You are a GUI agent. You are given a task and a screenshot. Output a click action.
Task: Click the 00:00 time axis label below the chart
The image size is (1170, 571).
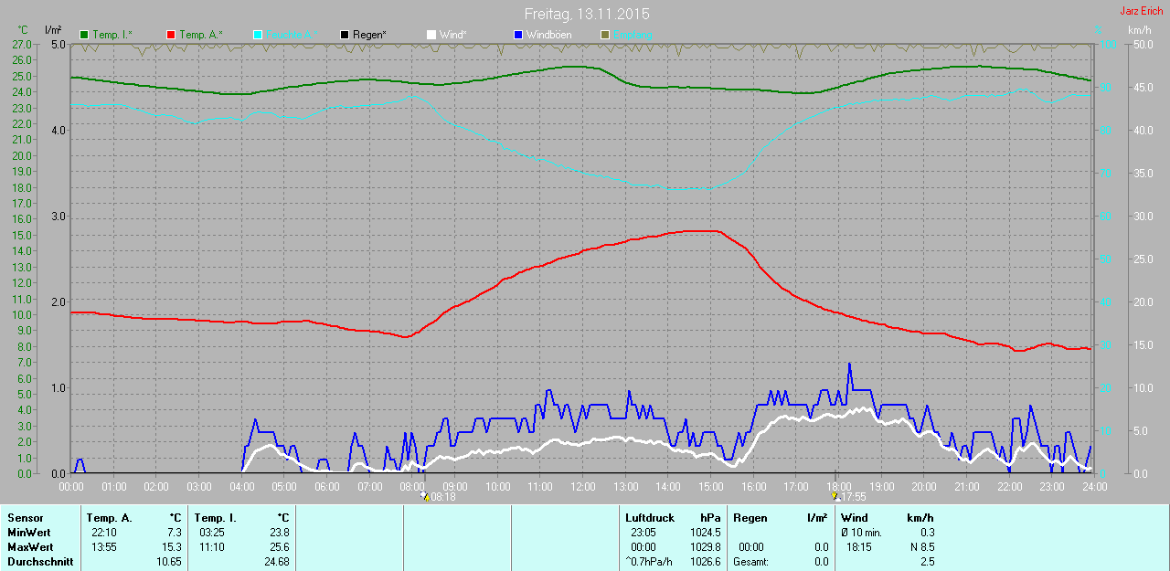(x=70, y=486)
